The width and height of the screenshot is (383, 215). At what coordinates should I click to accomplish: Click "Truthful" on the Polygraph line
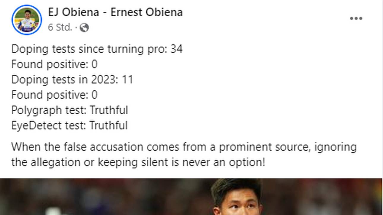click(109, 110)
